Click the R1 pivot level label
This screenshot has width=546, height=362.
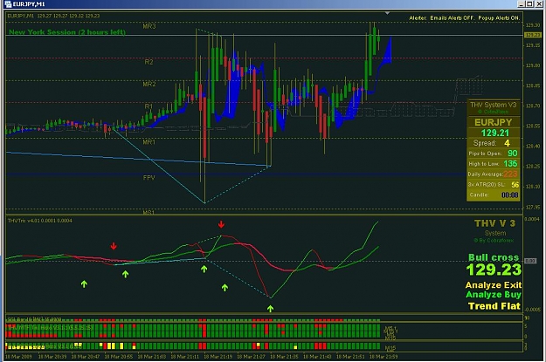coord(149,106)
